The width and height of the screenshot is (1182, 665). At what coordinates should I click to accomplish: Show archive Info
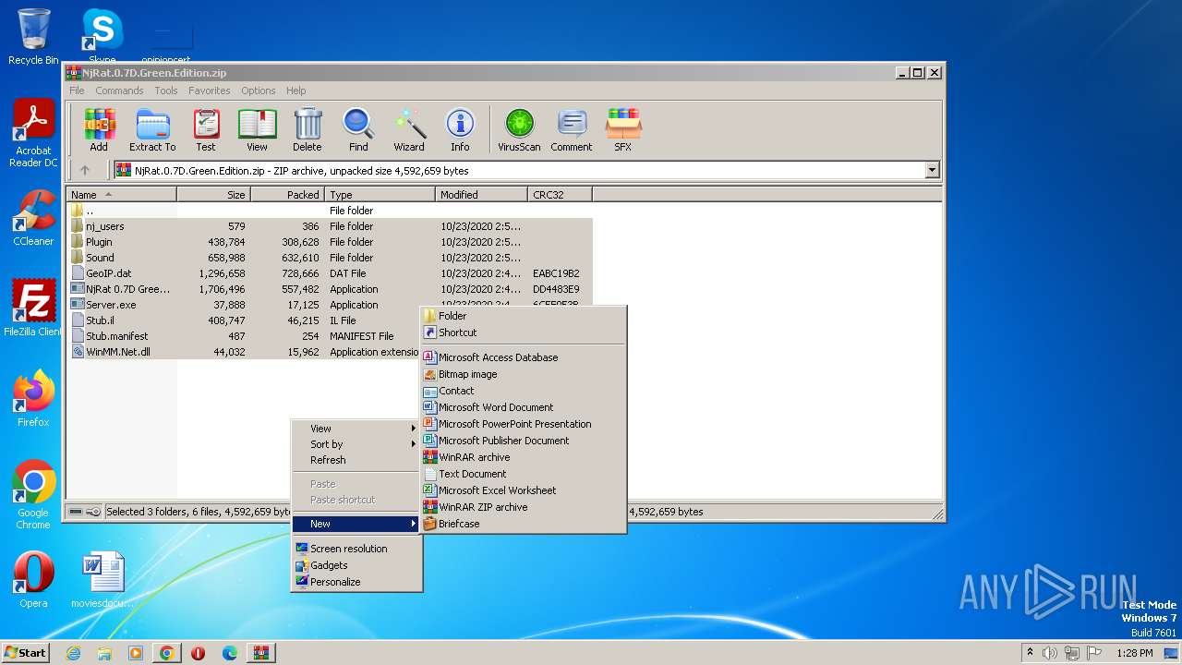[460, 129]
